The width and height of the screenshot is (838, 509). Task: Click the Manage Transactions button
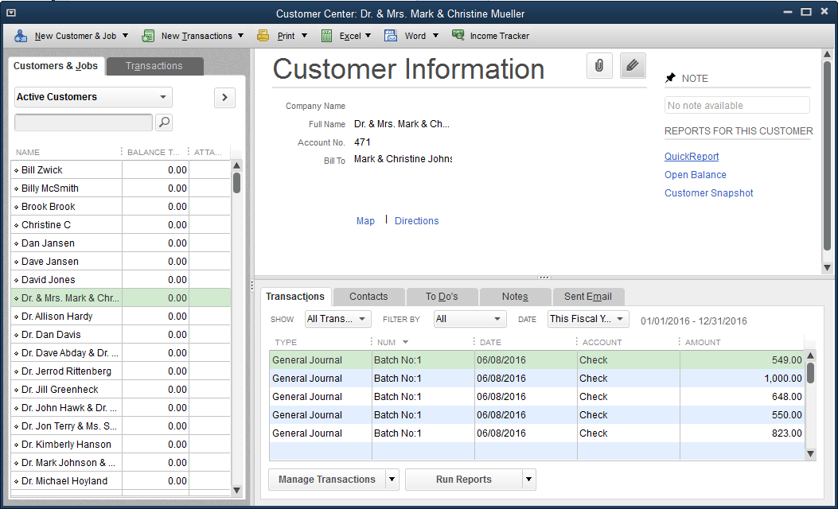[328, 480]
